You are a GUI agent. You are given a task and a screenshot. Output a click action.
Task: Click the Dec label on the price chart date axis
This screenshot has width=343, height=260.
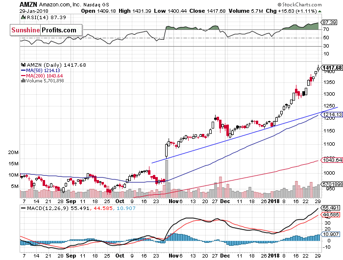coord(225,201)
